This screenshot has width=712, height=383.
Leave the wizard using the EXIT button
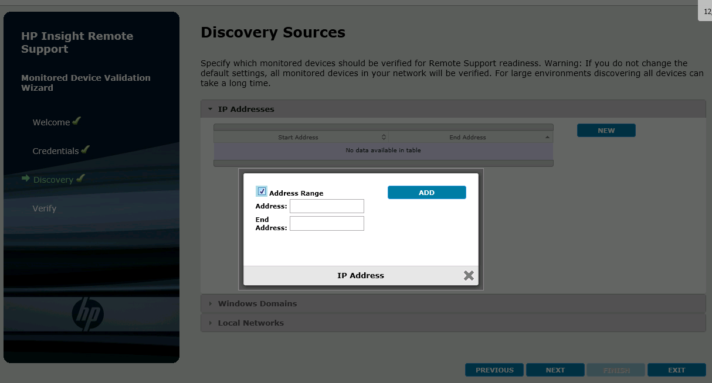point(676,370)
